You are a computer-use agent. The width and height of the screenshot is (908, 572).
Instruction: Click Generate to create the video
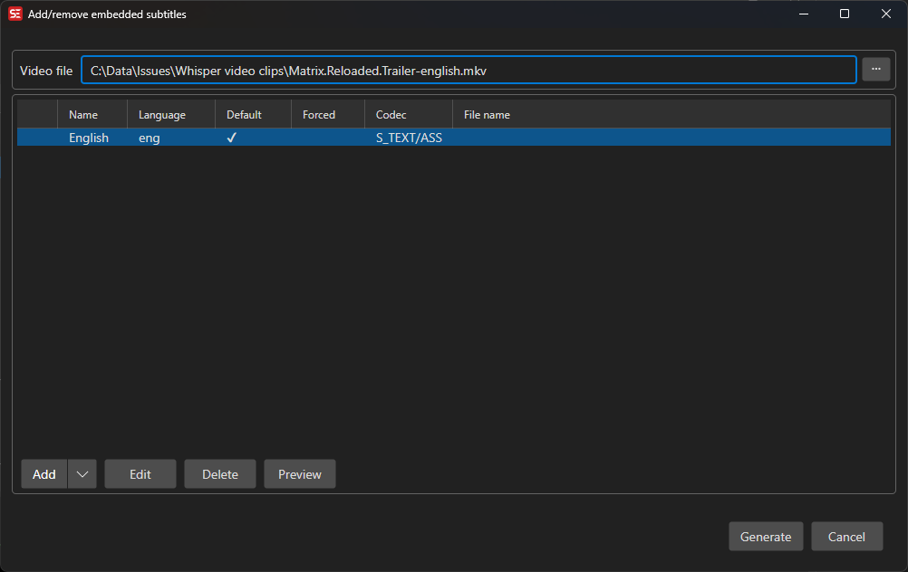pos(766,537)
